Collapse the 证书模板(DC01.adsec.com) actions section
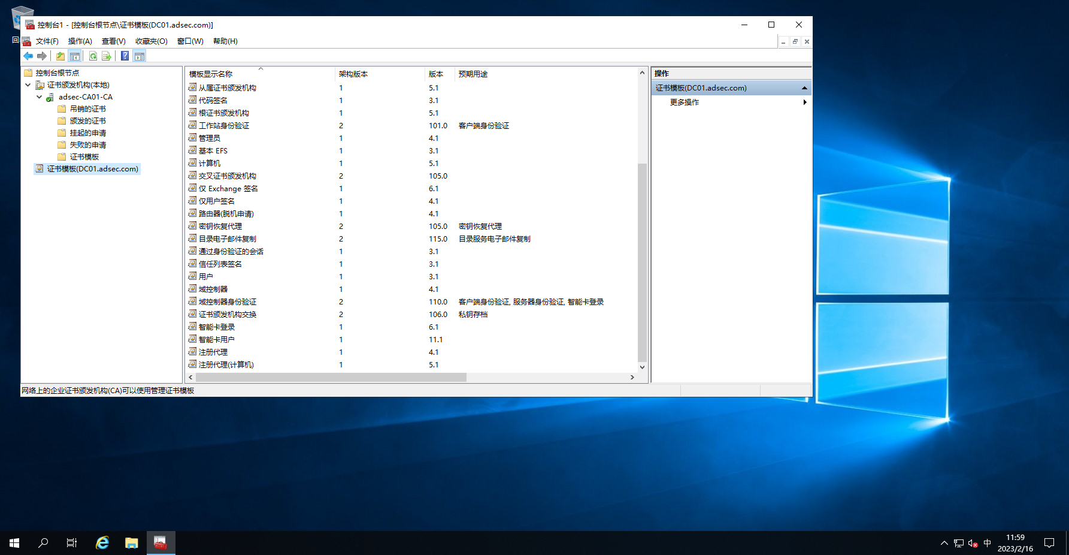Viewport: 1069px width, 555px height. 804,88
